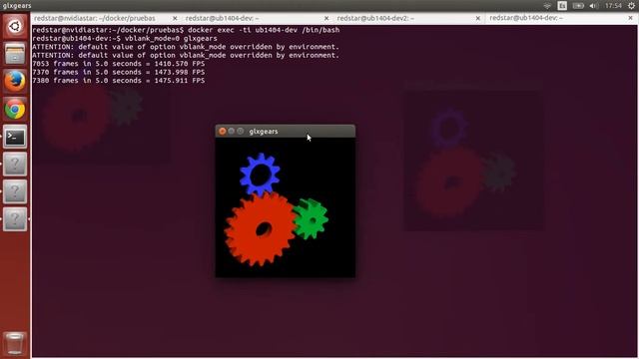
Task: Open the 17:54 clock menu
Action: 613,6
